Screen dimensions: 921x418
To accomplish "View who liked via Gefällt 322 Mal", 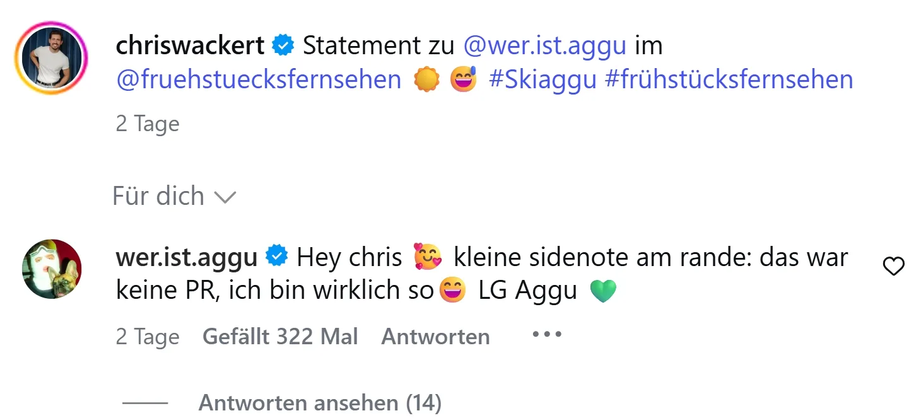I will 280,337.
